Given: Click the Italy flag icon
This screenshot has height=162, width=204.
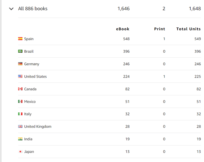Looking at the screenshot, I should click(20, 114).
